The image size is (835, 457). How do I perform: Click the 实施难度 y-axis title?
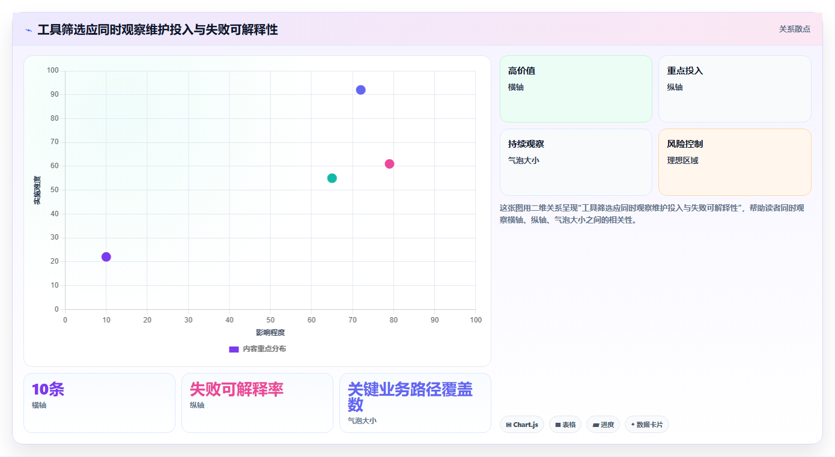pyautogui.click(x=37, y=190)
